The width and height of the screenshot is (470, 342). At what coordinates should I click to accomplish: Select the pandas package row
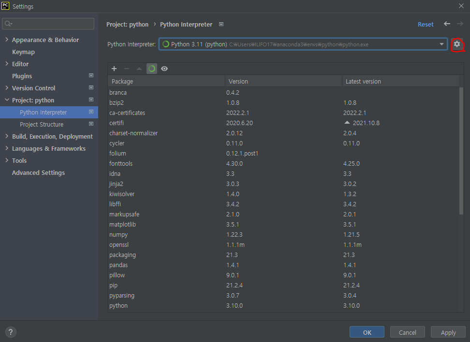pyautogui.click(x=283, y=265)
